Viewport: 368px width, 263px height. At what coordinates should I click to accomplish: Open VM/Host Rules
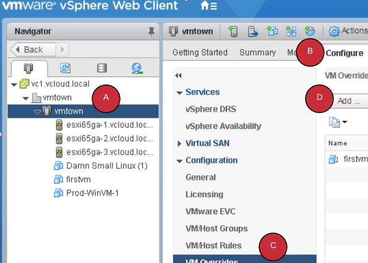click(x=213, y=246)
